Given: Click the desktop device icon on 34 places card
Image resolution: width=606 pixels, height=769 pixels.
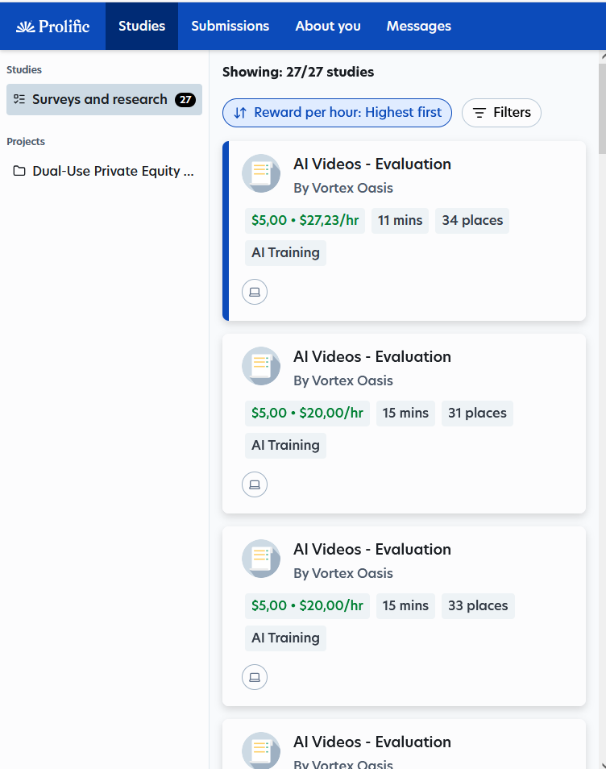Looking at the screenshot, I should click(255, 292).
